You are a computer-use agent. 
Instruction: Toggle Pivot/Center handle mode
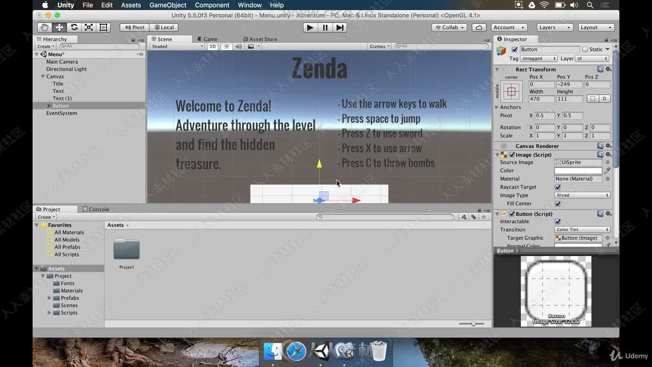coord(134,28)
